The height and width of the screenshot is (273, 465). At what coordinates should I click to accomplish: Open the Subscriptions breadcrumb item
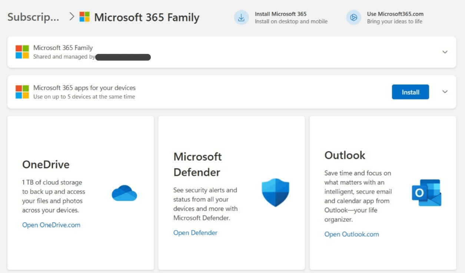click(x=33, y=17)
